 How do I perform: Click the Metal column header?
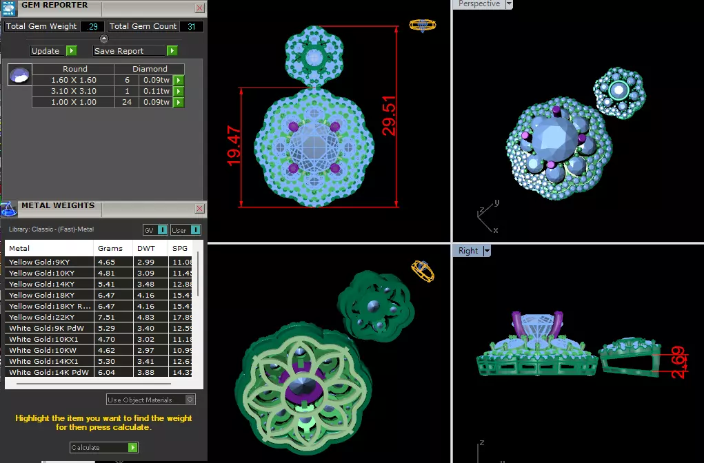point(49,248)
